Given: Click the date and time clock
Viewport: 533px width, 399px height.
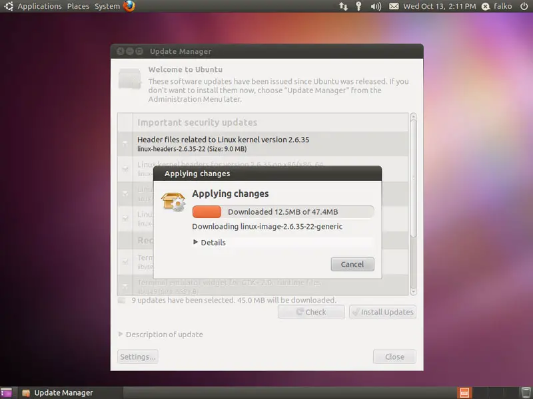Looking at the screenshot, I should 440,6.
